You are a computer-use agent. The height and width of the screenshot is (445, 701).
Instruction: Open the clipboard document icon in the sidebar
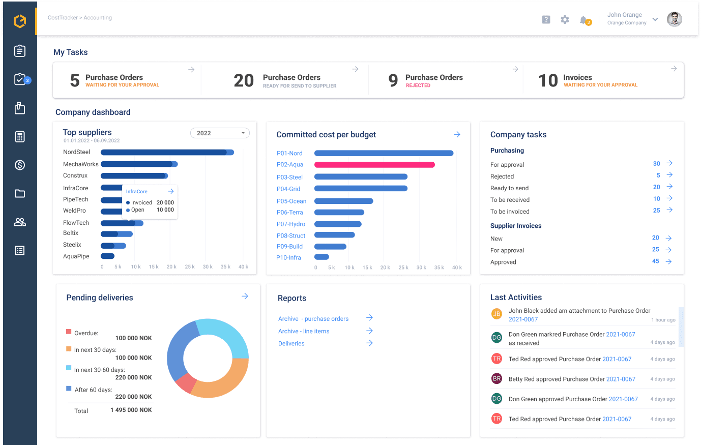coord(19,51)
